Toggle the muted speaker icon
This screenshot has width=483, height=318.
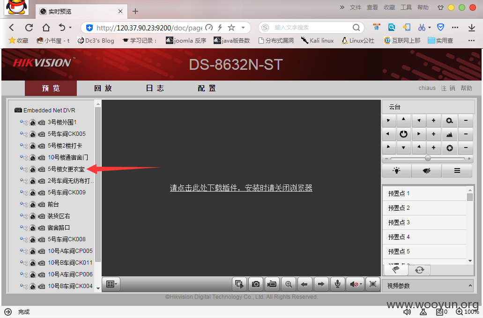click(356, 284)
